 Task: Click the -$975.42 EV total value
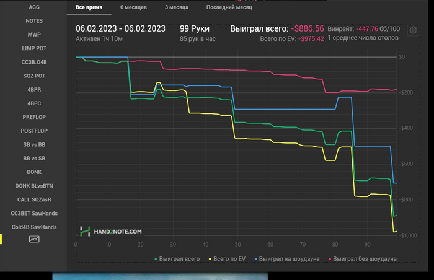click(311, 39)
